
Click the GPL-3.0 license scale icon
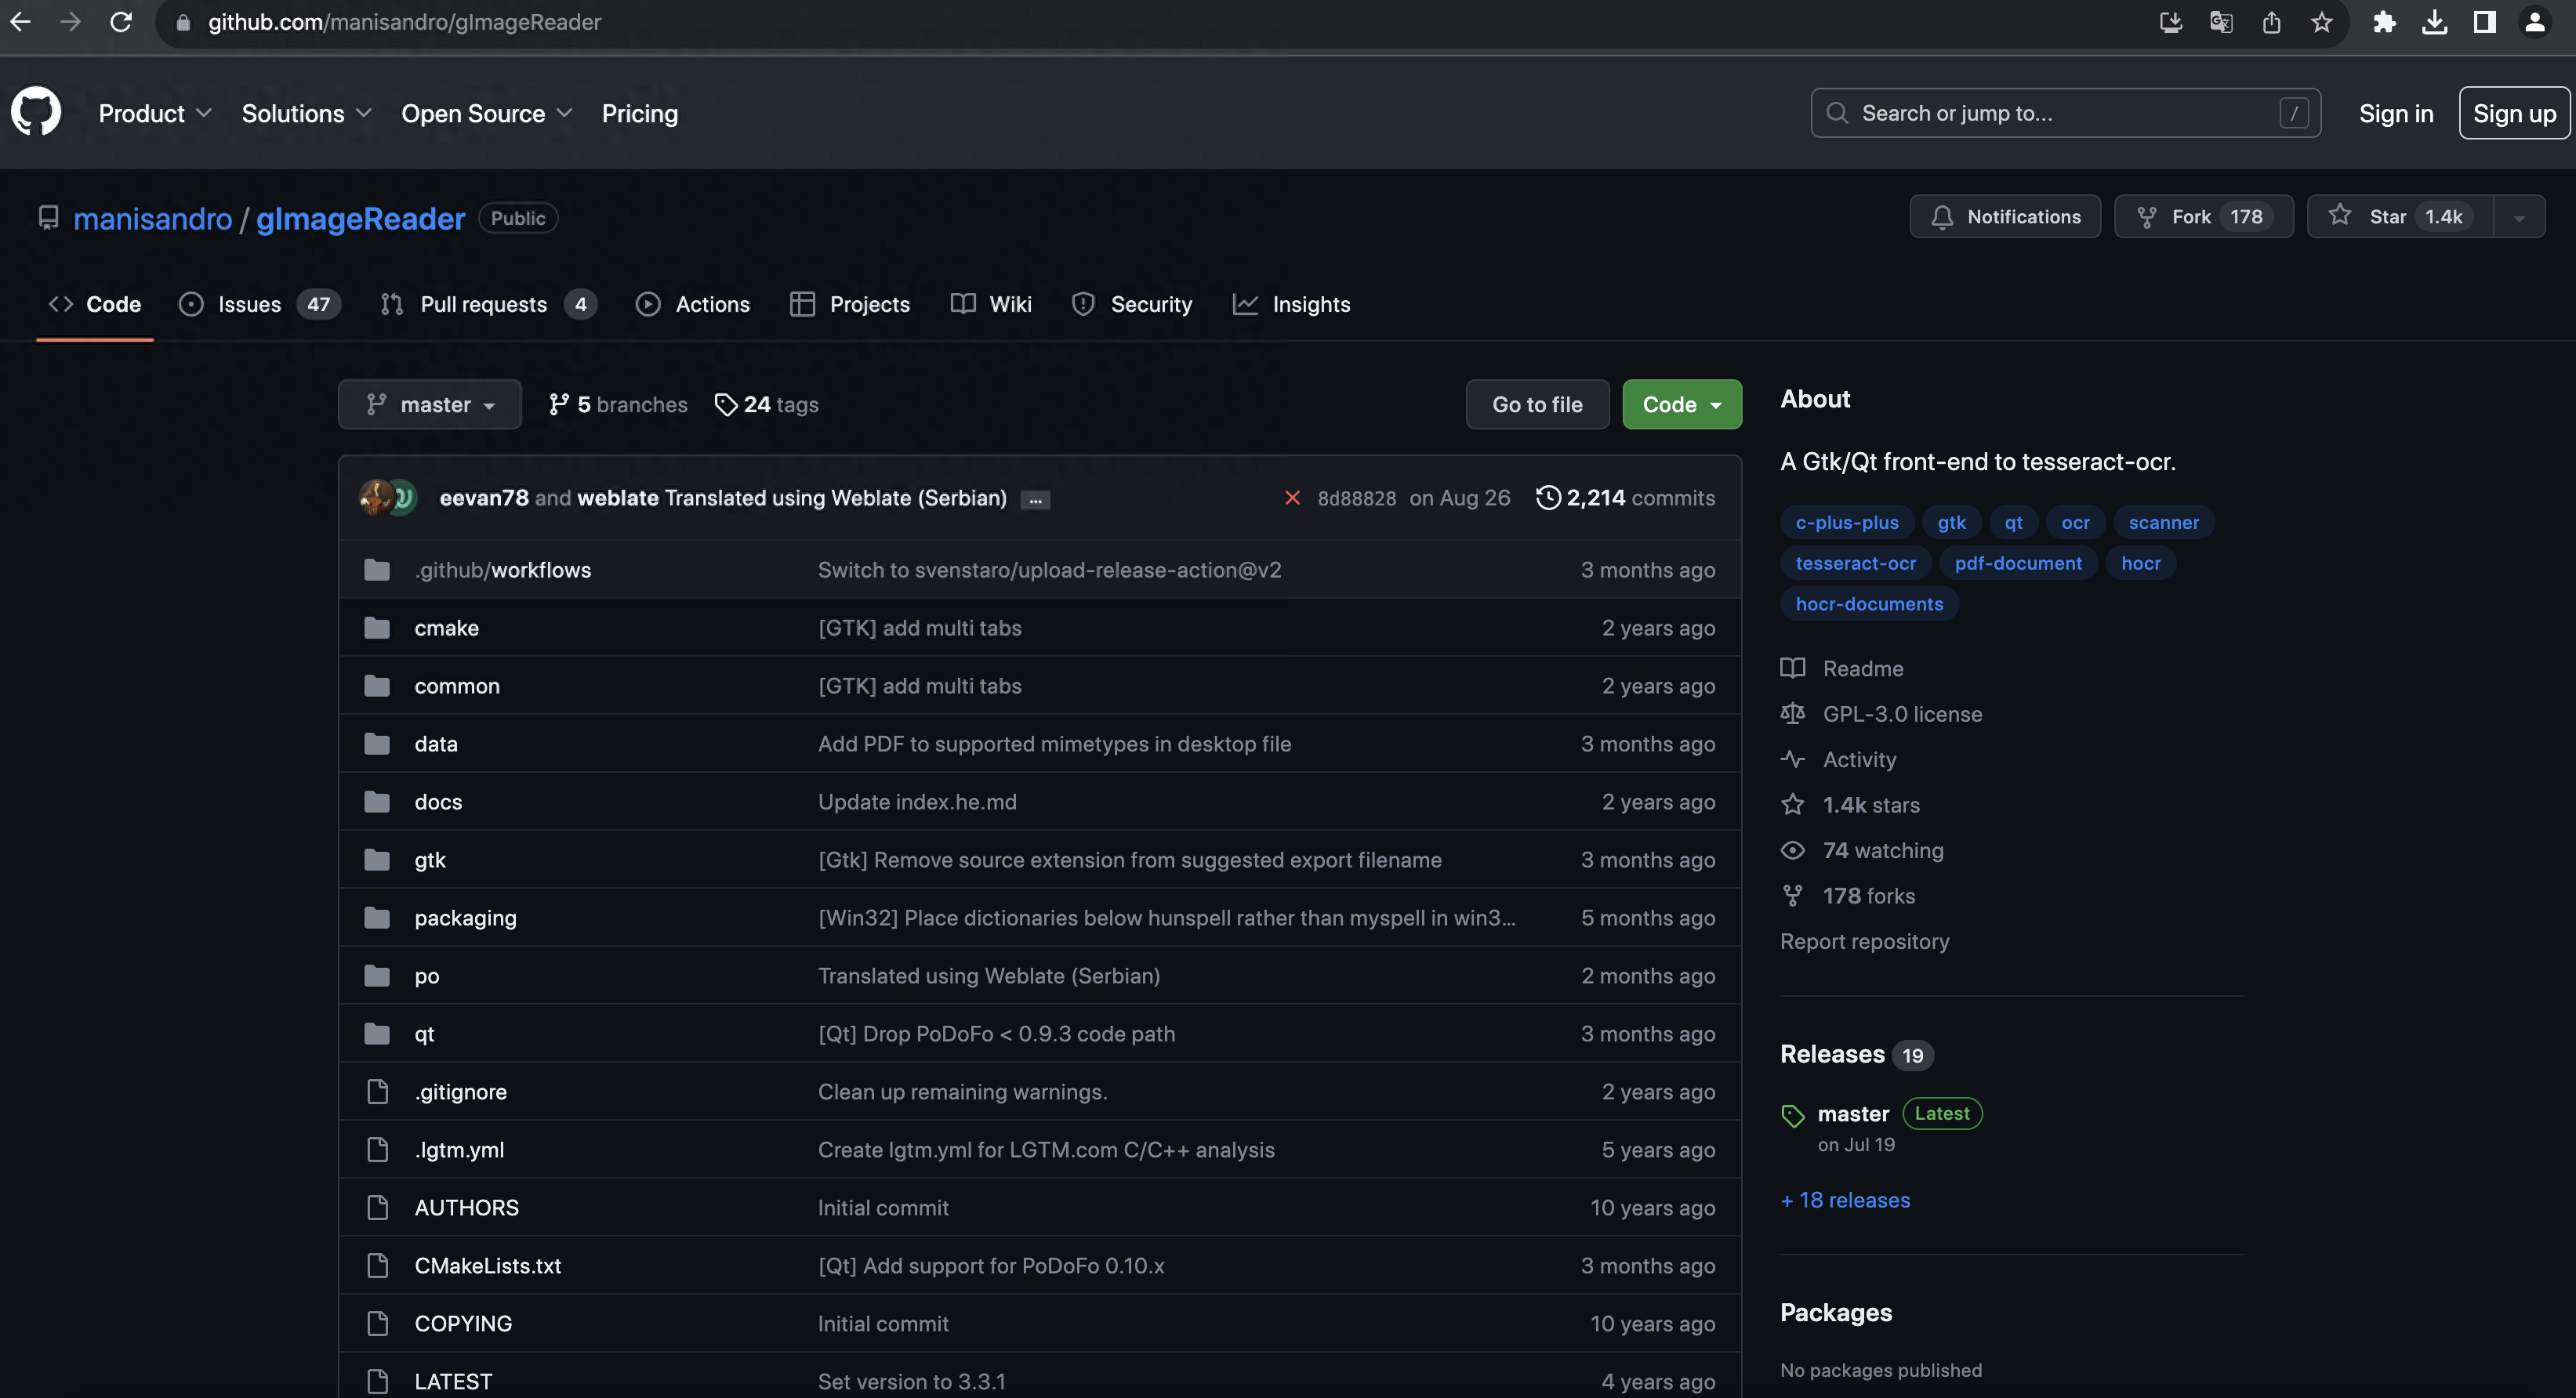(1793, 713)
